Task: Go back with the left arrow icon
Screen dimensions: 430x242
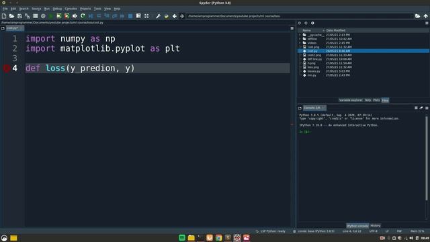Action: (x=175, y=16)
